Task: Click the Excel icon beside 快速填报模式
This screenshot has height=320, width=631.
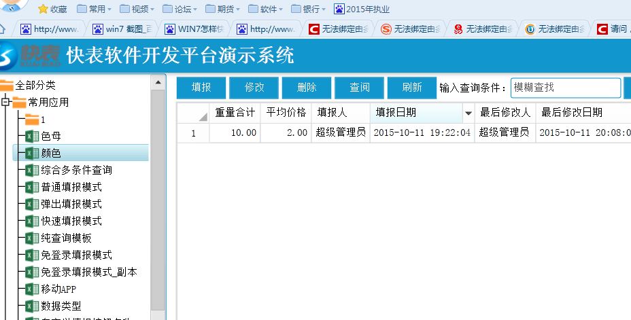Action: [32, 221]
